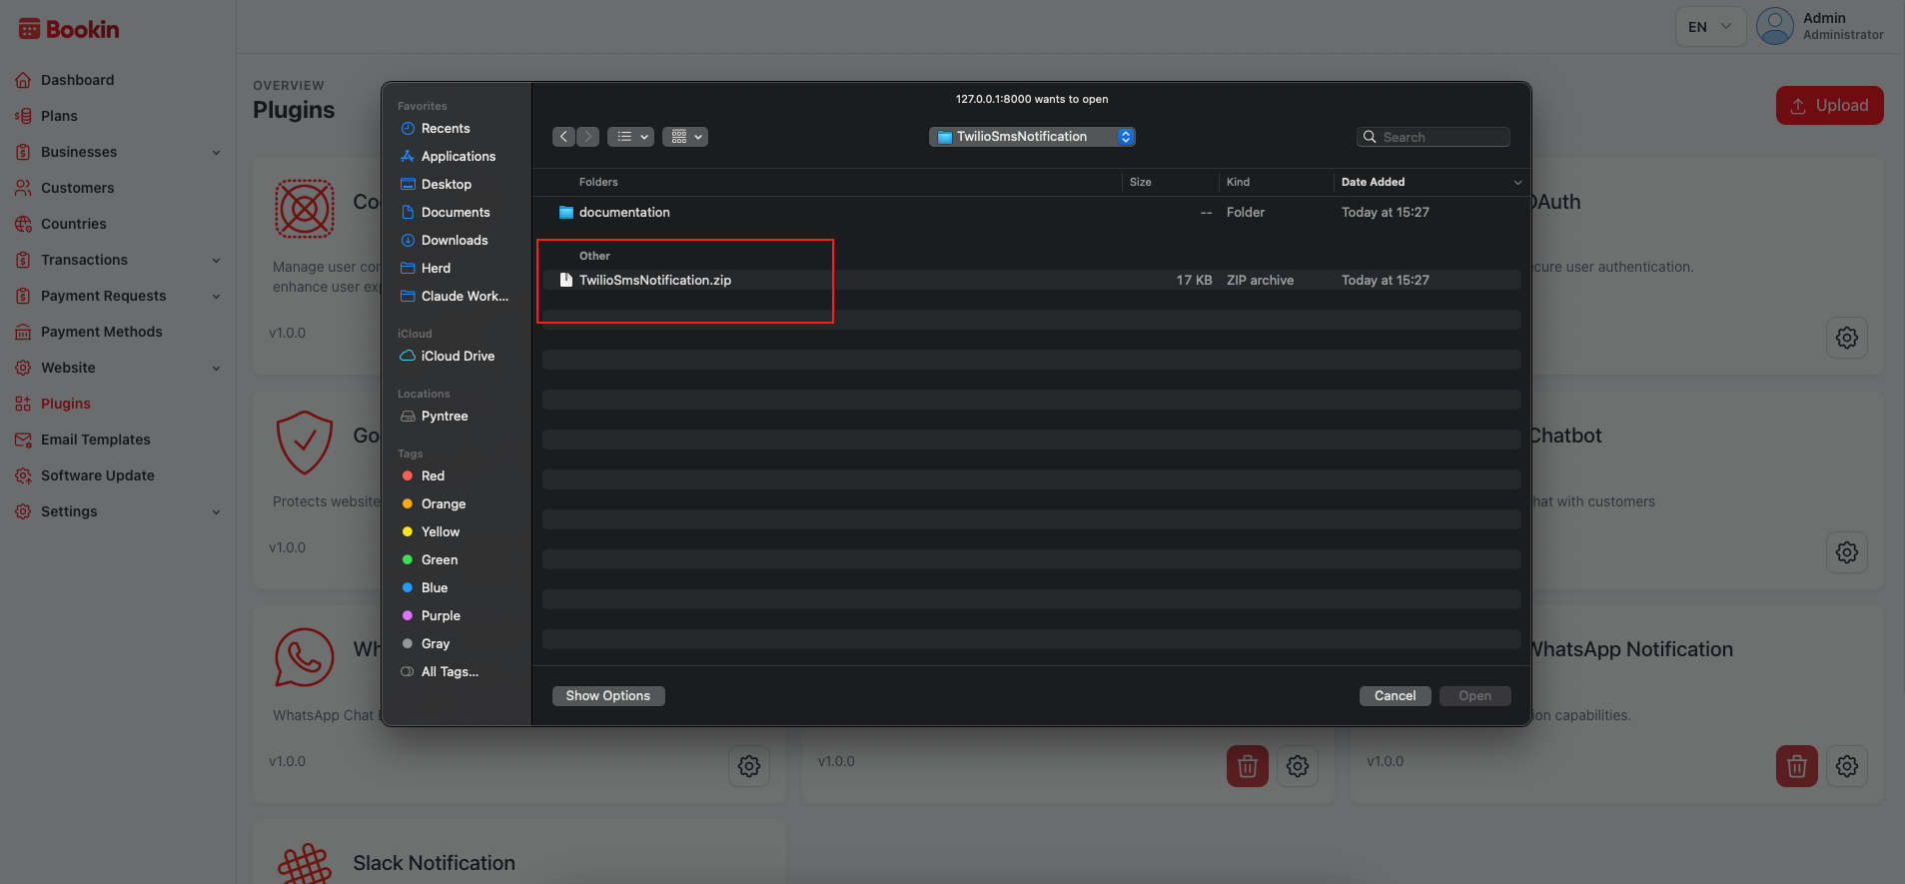Sort by the Kind column header
The image size is (1905, 884).
(1238, 182)
